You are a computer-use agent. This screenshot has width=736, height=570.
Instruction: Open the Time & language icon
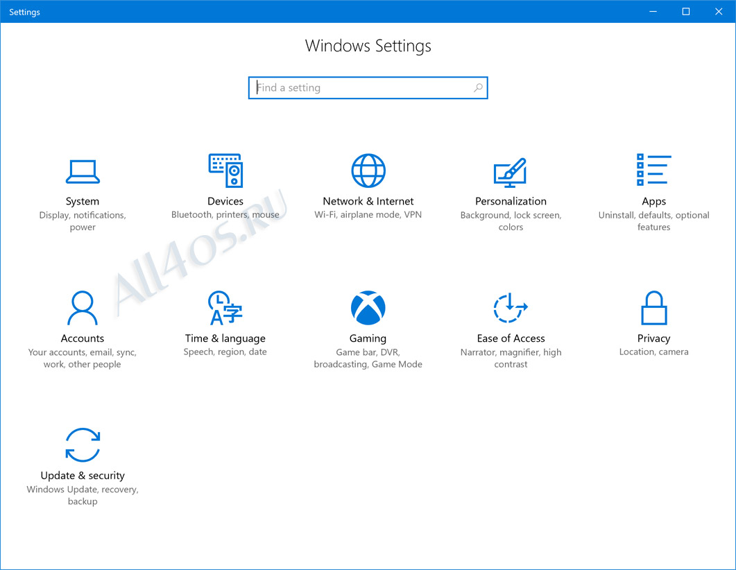coord(225,308)
